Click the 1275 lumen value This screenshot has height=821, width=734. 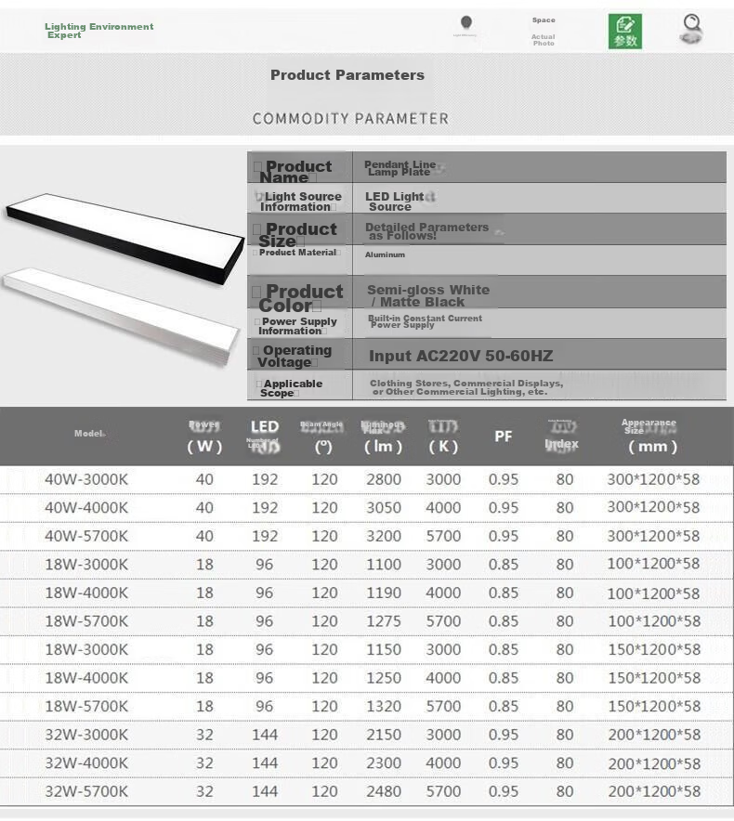click(x=384, y=621)
